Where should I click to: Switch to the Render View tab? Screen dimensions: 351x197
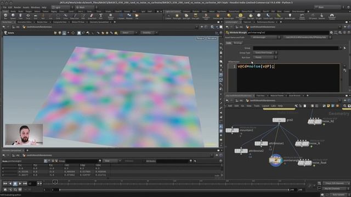[42, 22]
